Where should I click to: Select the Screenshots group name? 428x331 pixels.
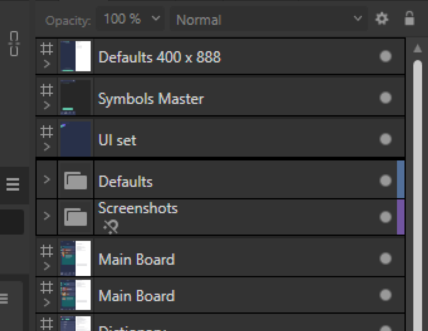click(x=138, y=208)
